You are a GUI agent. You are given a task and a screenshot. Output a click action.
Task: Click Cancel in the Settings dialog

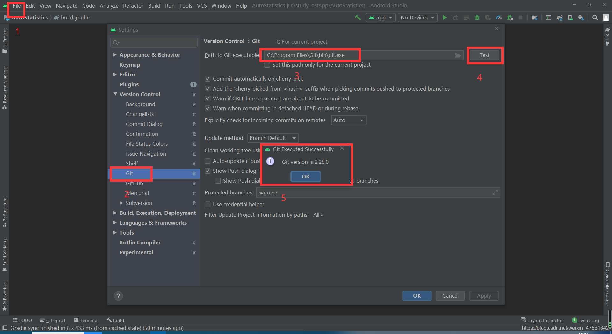click(450, 296)
